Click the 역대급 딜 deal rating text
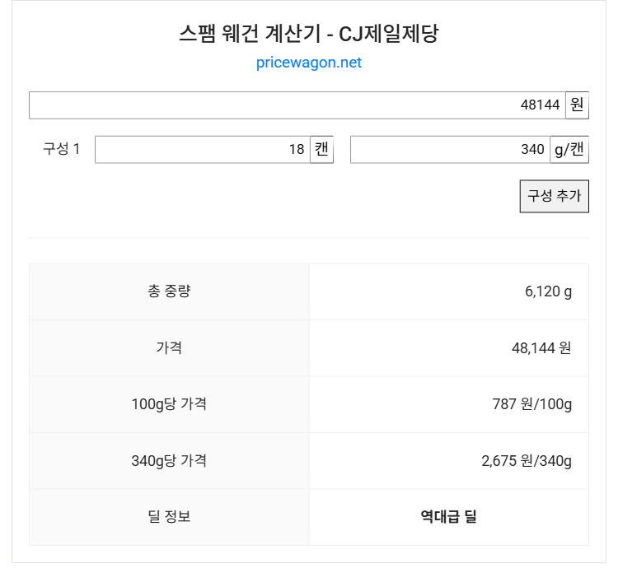This screenshot has width=618, height=573. 449,517
